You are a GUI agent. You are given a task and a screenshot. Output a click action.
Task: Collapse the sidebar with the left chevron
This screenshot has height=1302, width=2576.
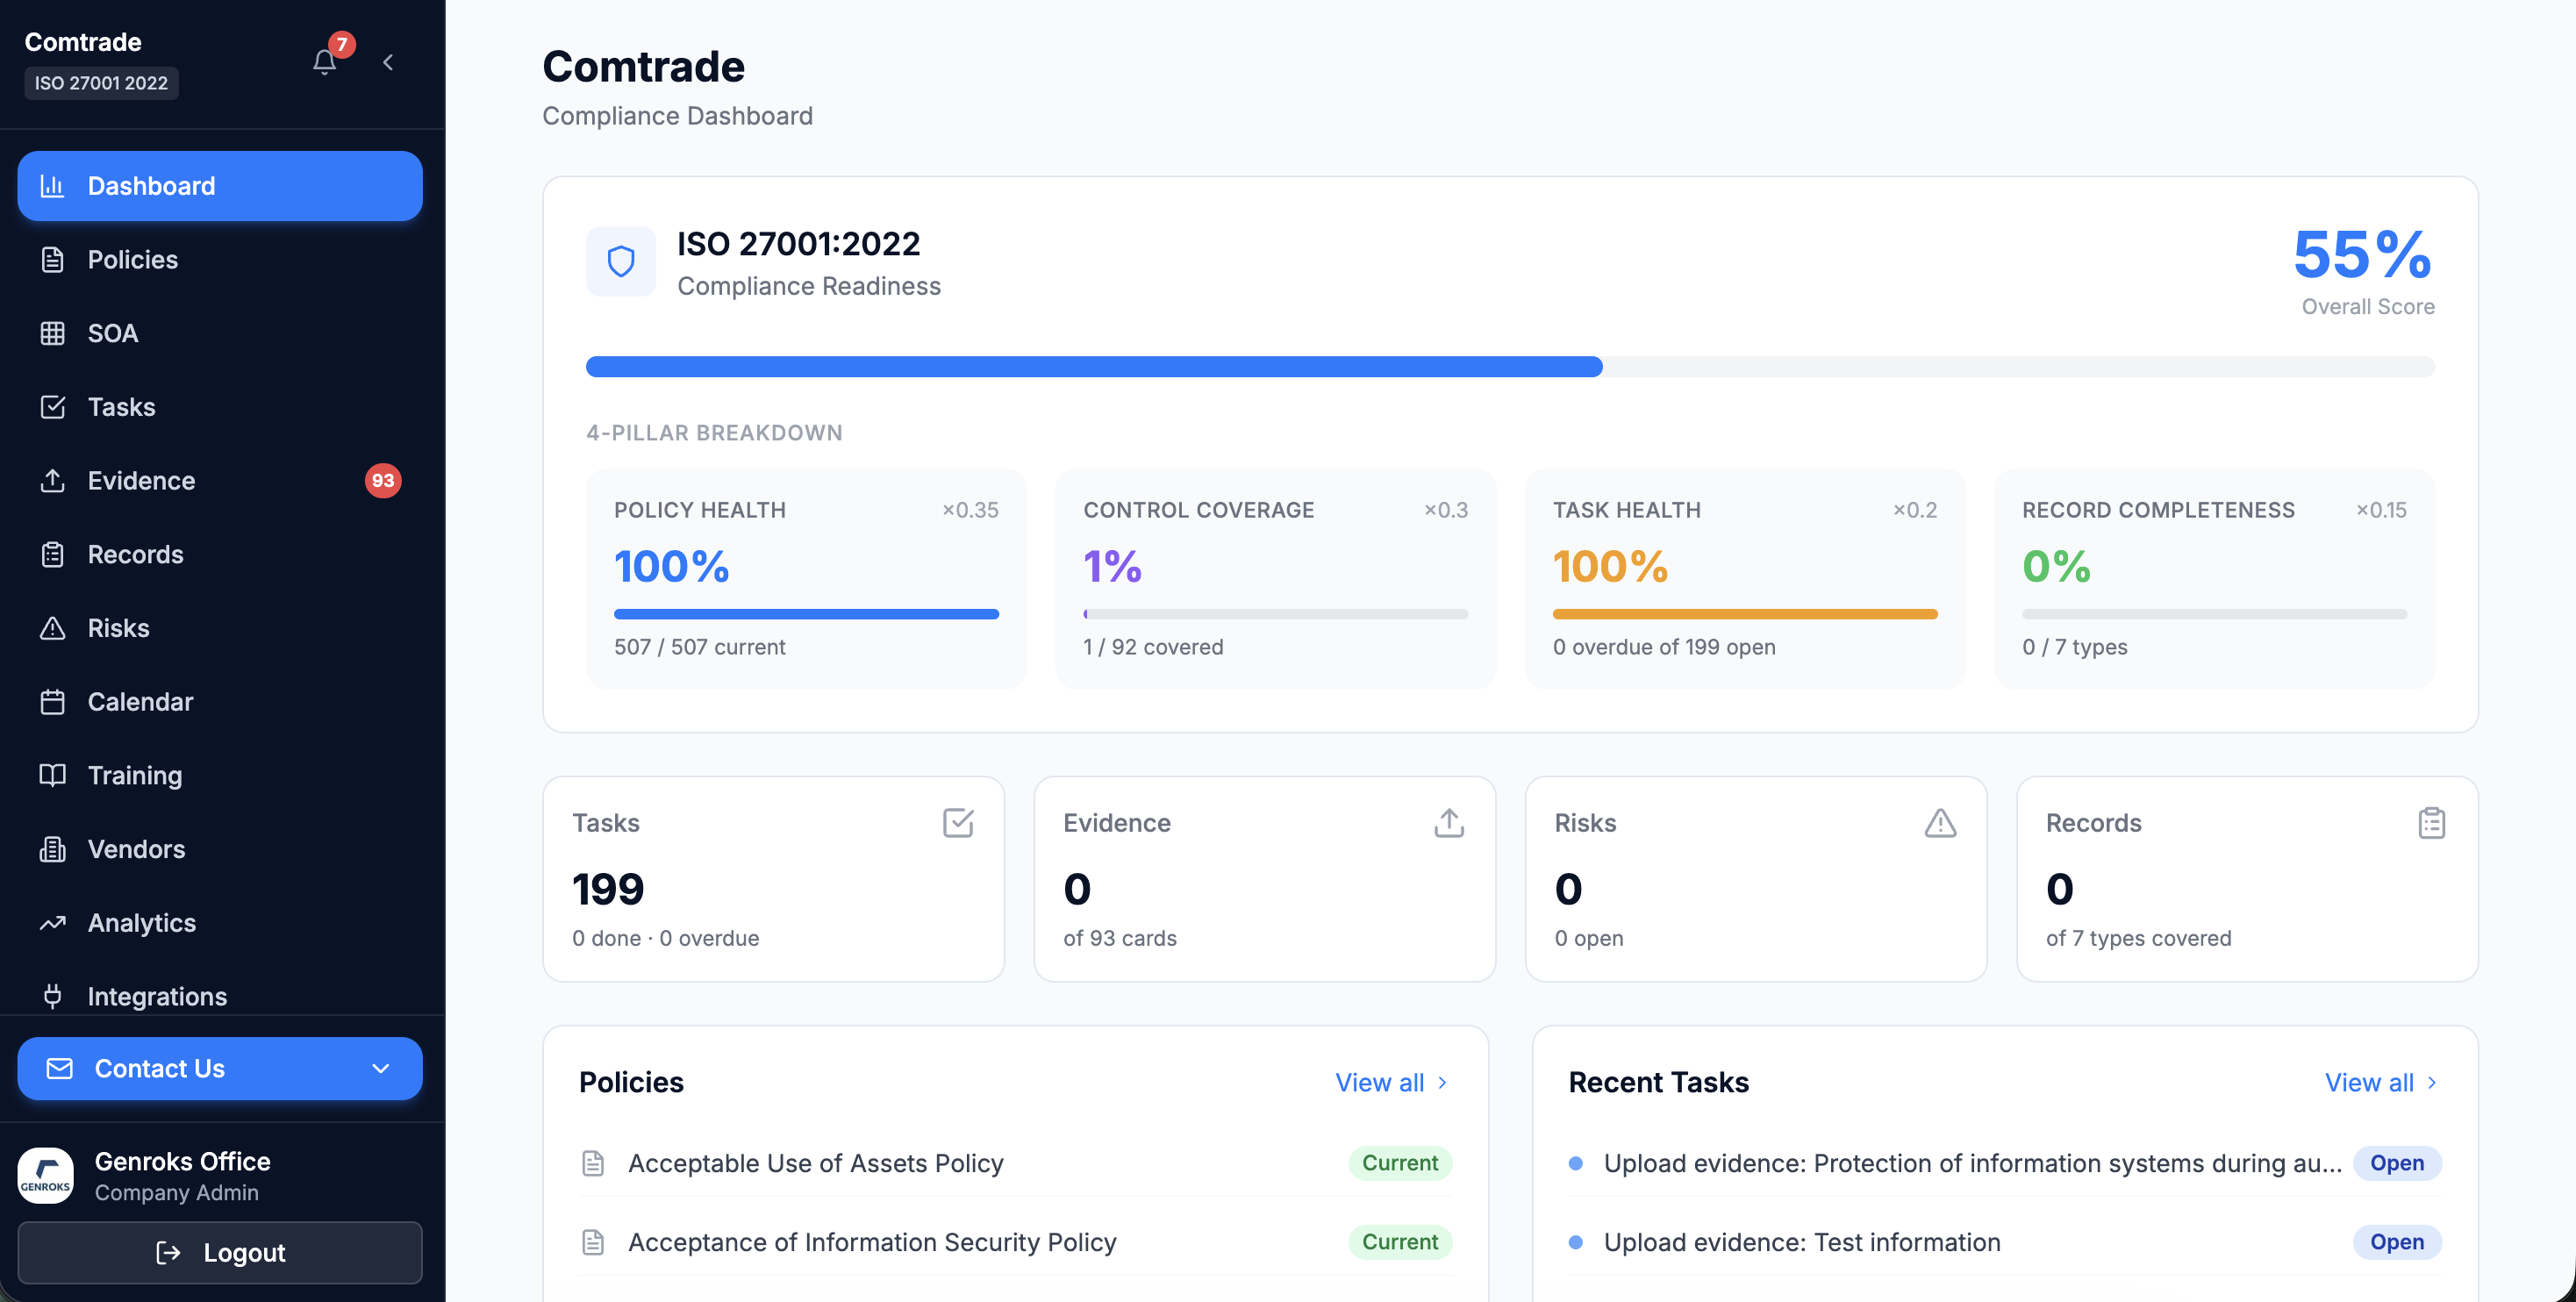click(388, 62)
